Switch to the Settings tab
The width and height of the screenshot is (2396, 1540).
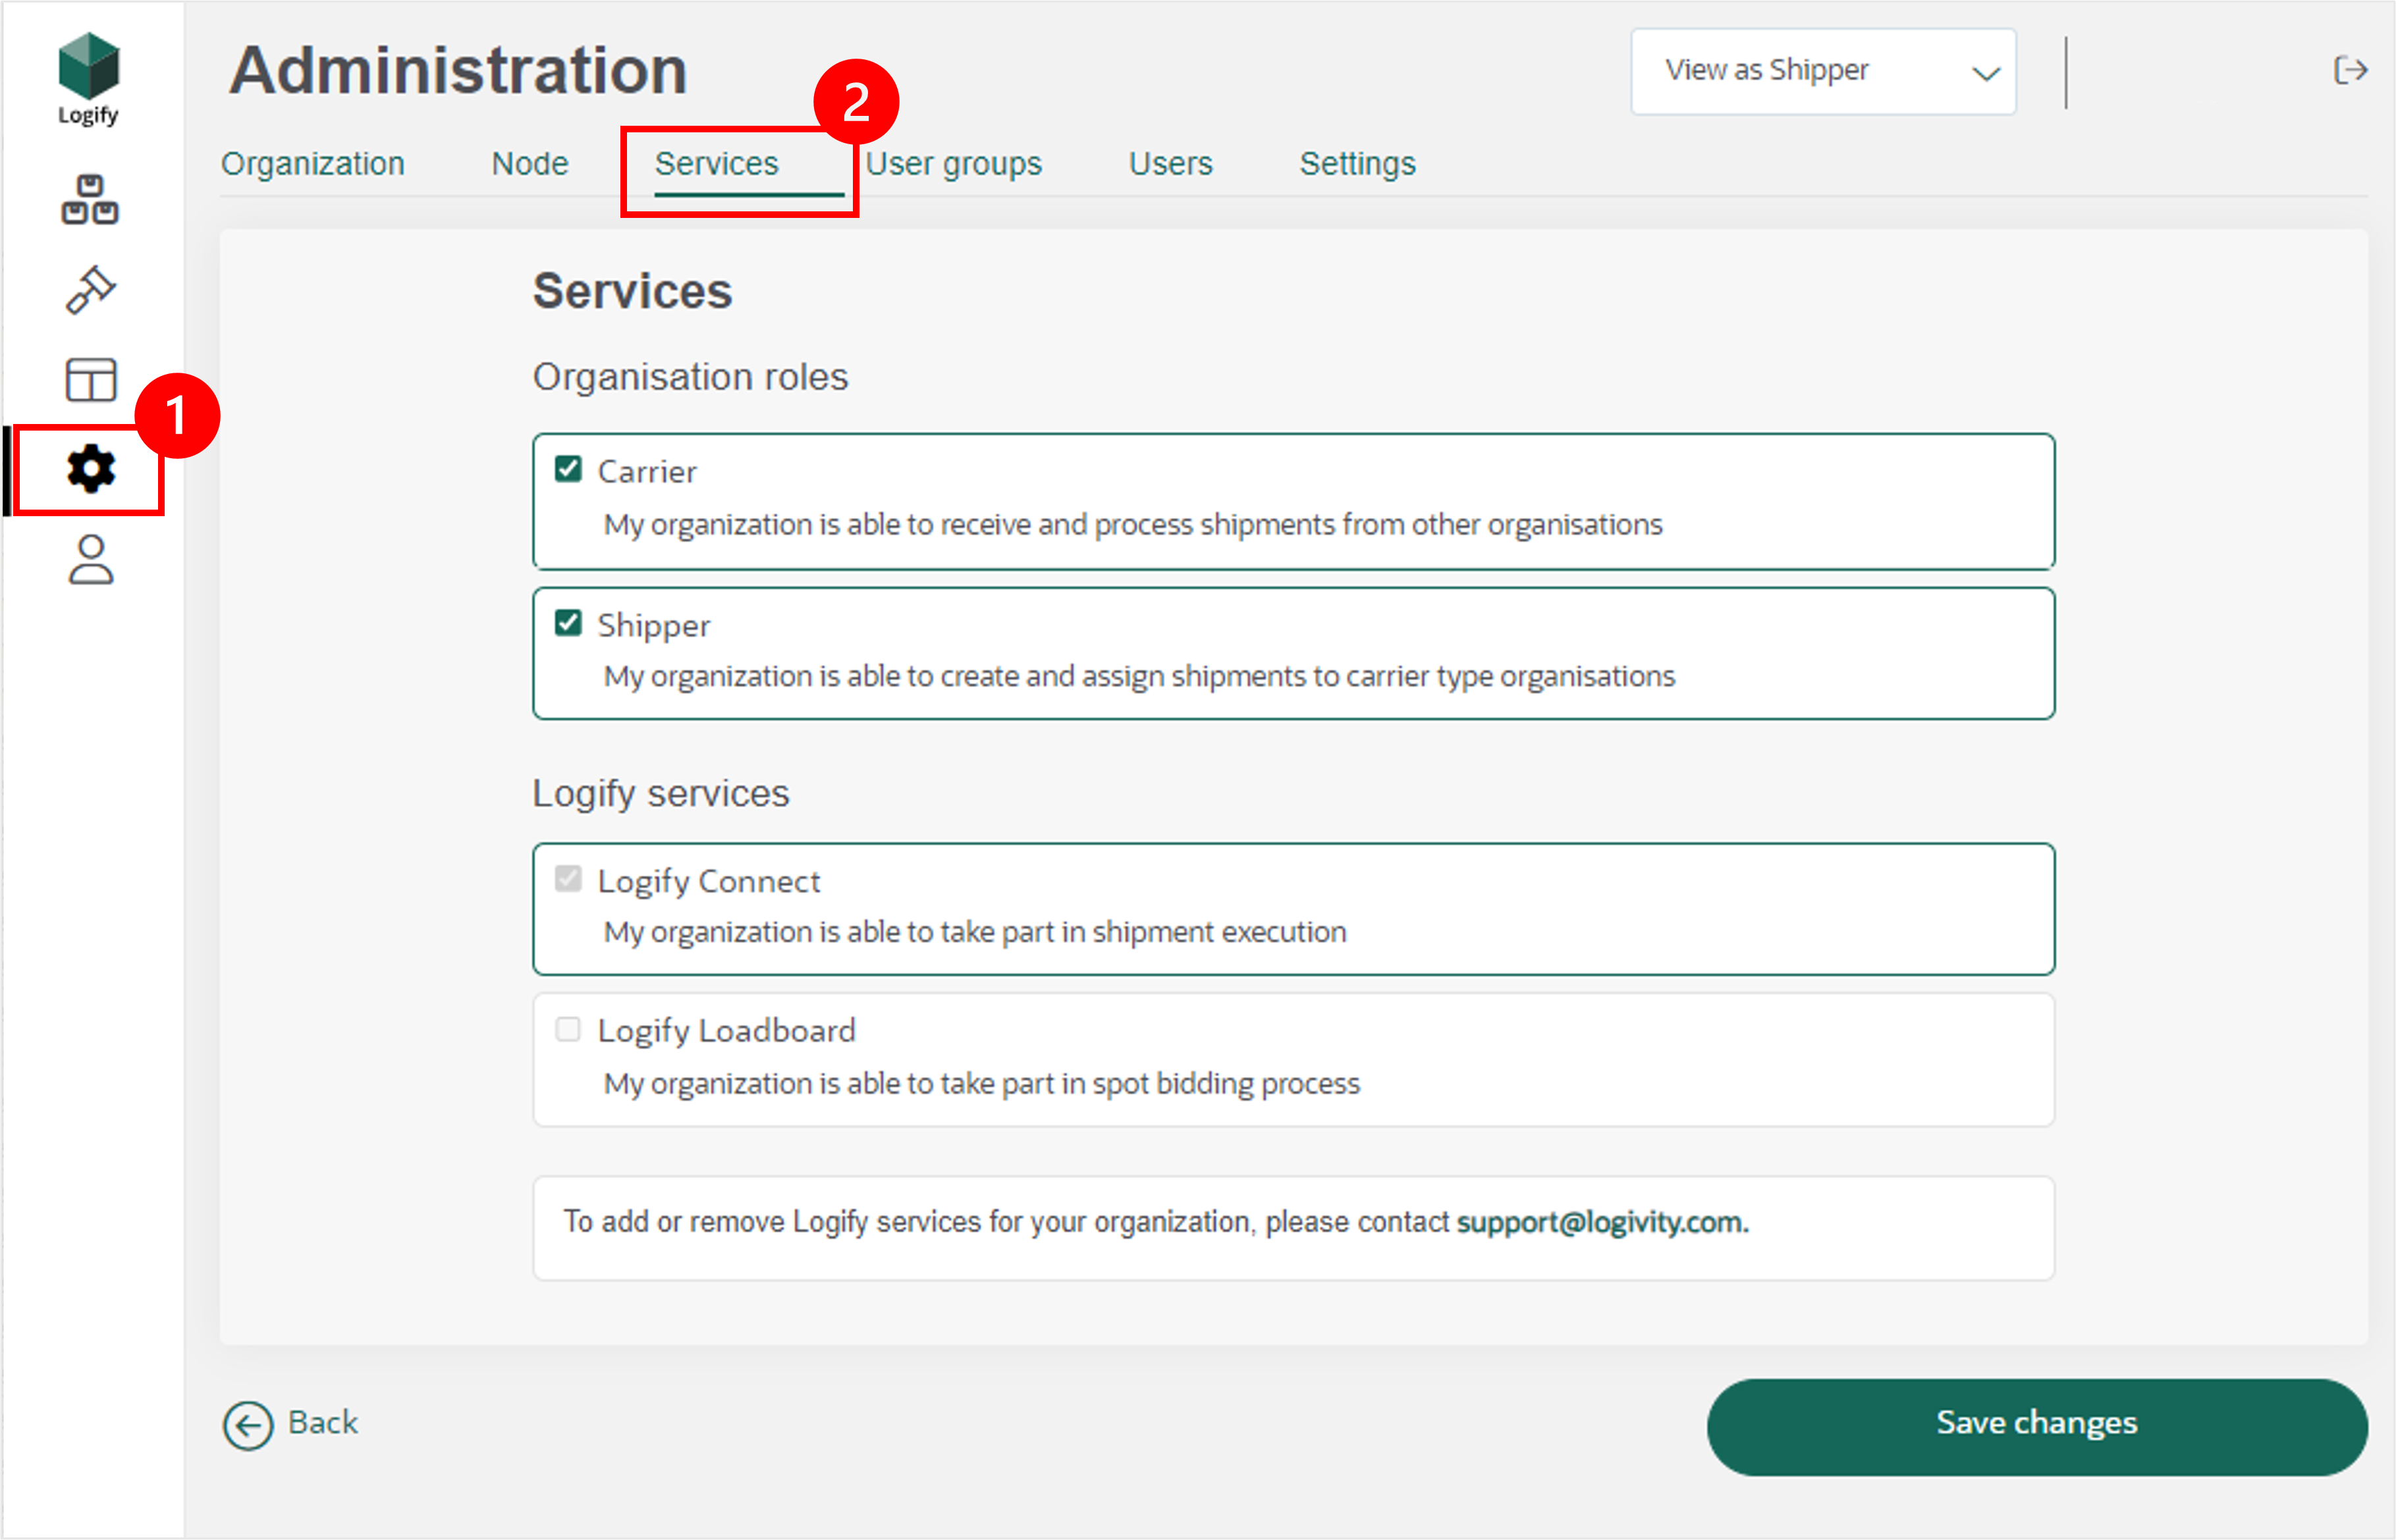click(x=1358, y=163)
